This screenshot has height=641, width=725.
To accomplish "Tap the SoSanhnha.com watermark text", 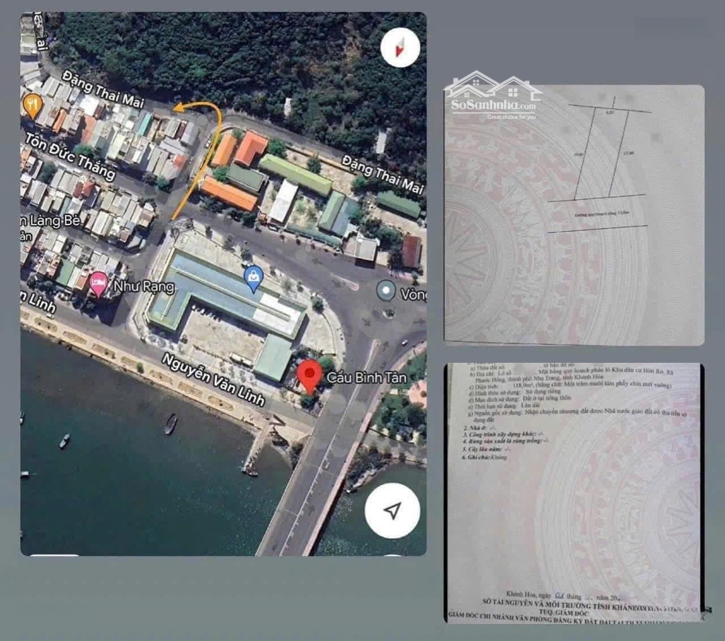I will (x=493, y=105).
